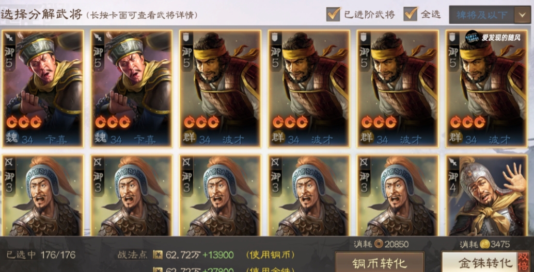Expand the dropdown arrow beside 裨将及以下
The image size is (534, 272).
point(522,14)
